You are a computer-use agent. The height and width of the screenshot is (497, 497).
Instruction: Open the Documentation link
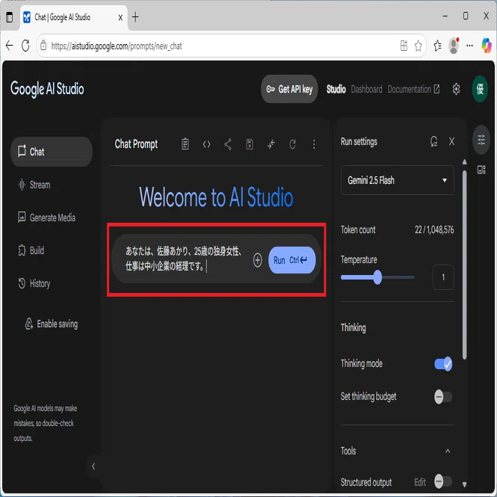pyautogui.click(x=413, y=90)
